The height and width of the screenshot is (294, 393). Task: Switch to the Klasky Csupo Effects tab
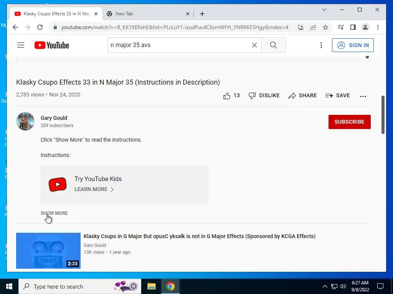55,14
